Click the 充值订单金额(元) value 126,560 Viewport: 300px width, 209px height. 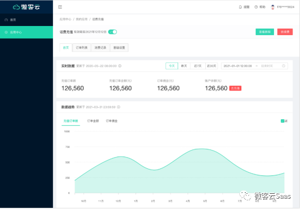pyautogui.click(x=121, y=88)
